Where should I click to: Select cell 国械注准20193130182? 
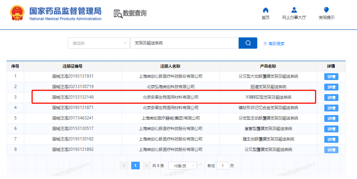tap(73, 139)
